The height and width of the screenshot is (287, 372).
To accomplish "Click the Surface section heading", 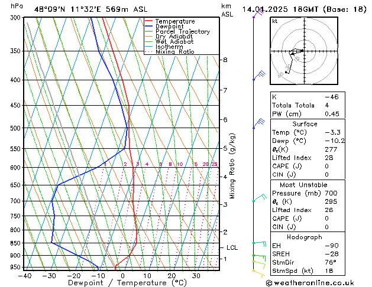I will [305, 124].
